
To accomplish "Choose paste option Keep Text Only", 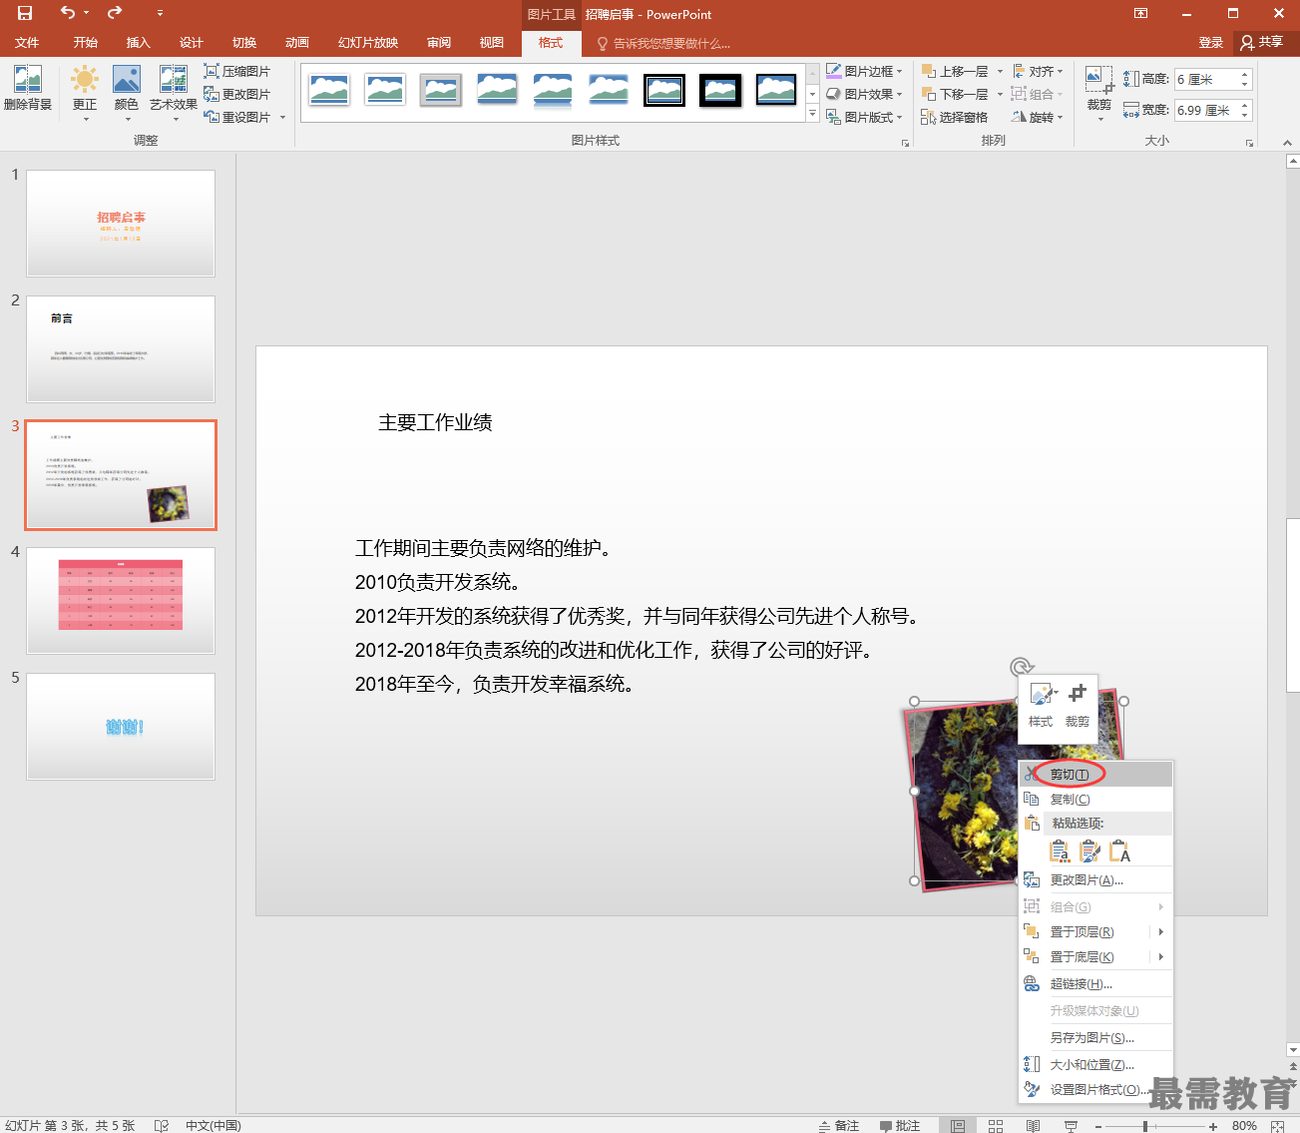I will point(1119,851).
